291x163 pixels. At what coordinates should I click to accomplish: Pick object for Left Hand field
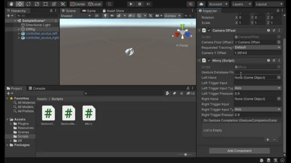click(279, 77)
